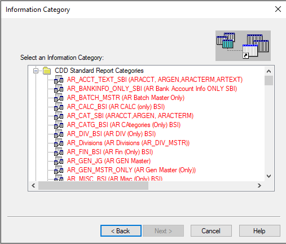
Task: Select AR_GEN_MSTR_ONLY (AR Gen Master (Only))
Action: point(131,170)
